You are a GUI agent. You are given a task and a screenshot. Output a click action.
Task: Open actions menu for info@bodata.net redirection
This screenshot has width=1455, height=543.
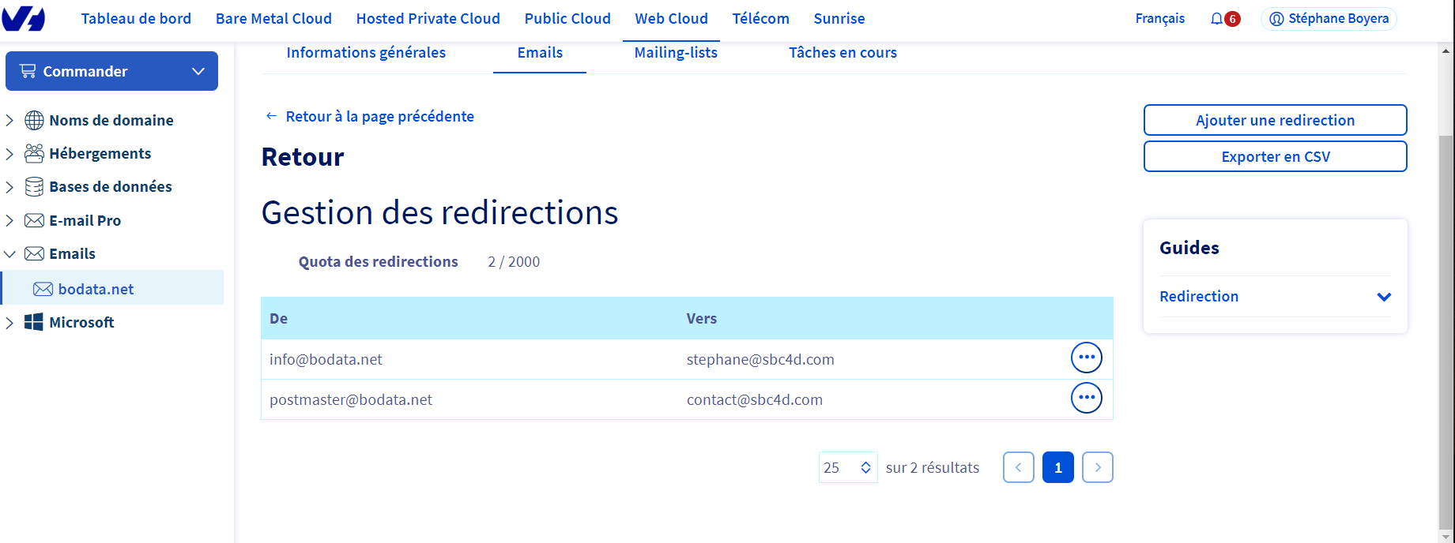(1086, 358)
